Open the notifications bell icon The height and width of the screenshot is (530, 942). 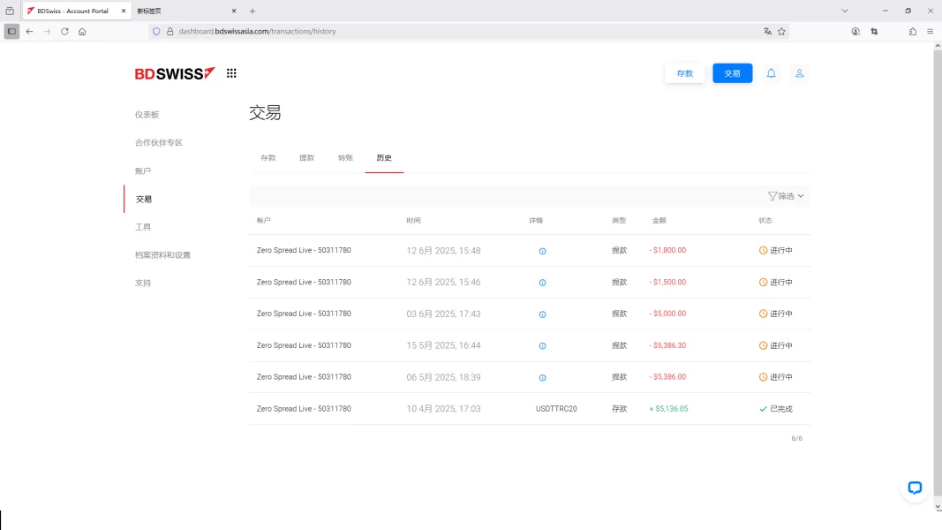pos(771,73)
